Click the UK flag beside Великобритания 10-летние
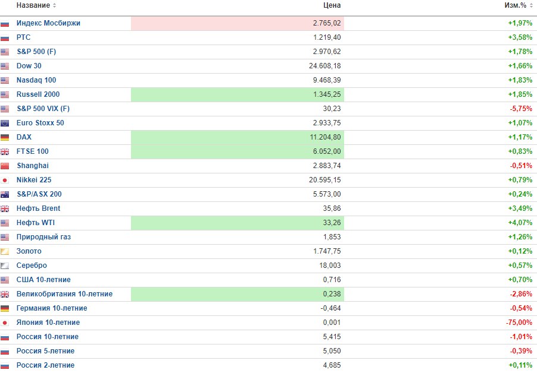Image resolution: width=537 pixels, height=373 pixels. pos(5,295)
